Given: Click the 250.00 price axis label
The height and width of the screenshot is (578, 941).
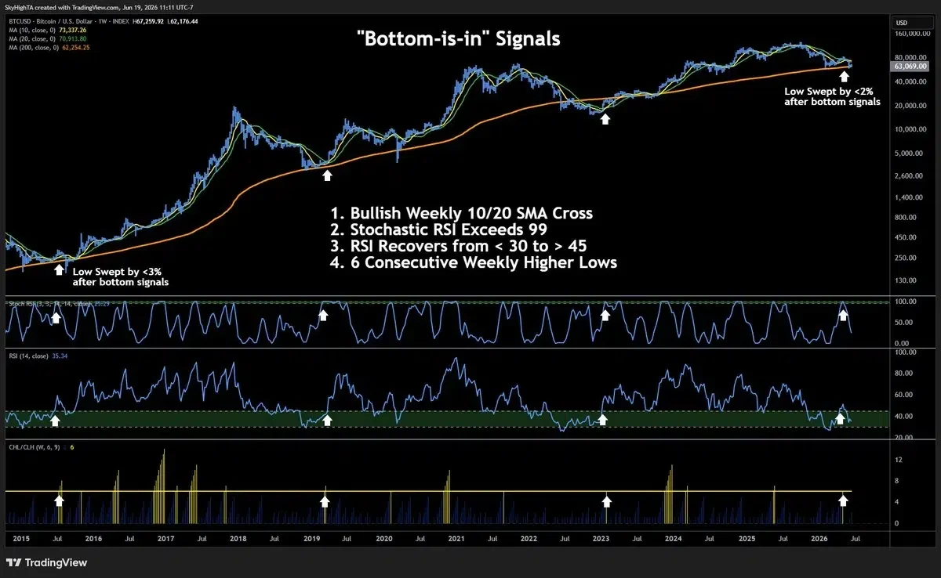Looking at the screenshot, I should (906, 256).
